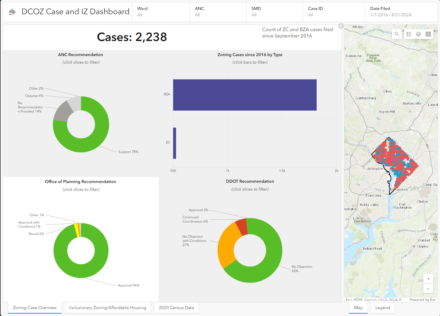This screenshot has width=440, height=316.
Task: Expand the ANC filter selector
Action: (x=218, y=12)
